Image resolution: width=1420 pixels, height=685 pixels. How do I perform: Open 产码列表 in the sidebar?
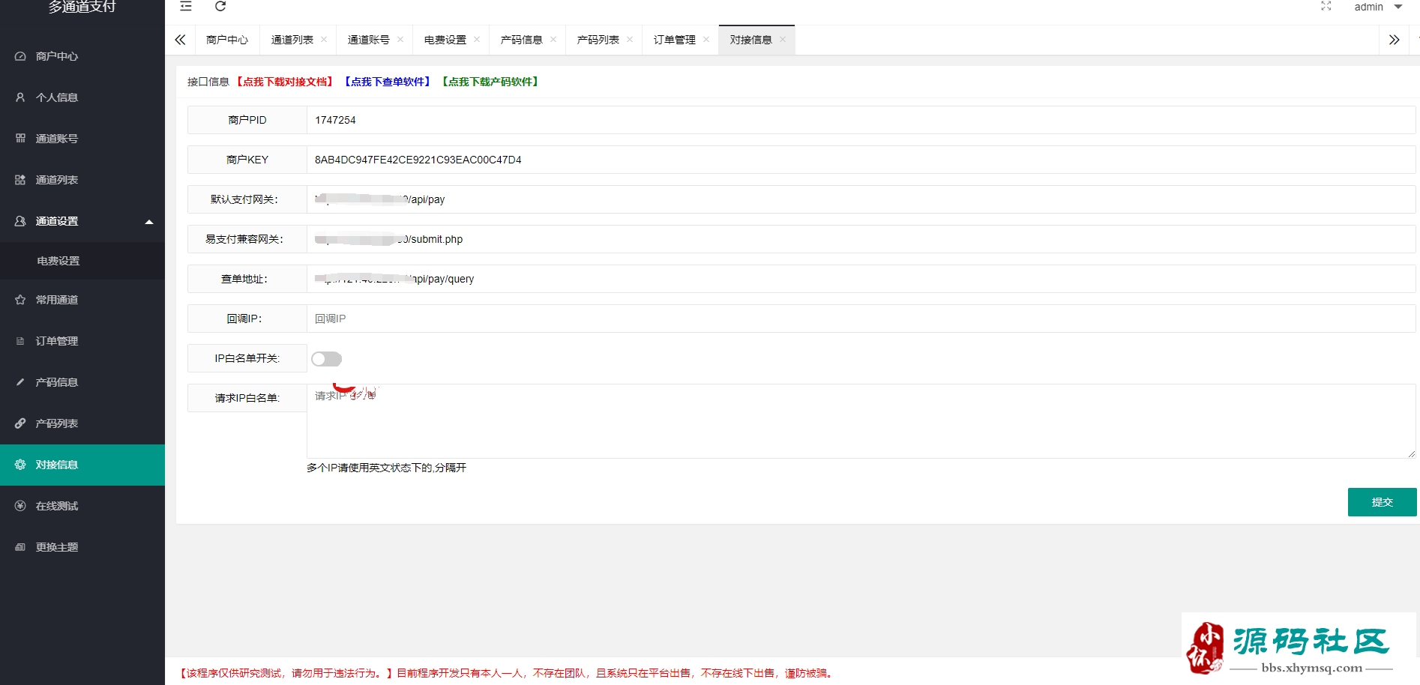(57, 423)
